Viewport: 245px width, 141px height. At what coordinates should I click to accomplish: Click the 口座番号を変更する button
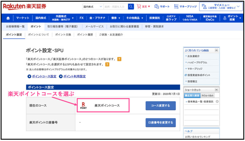tap(160, 123)
